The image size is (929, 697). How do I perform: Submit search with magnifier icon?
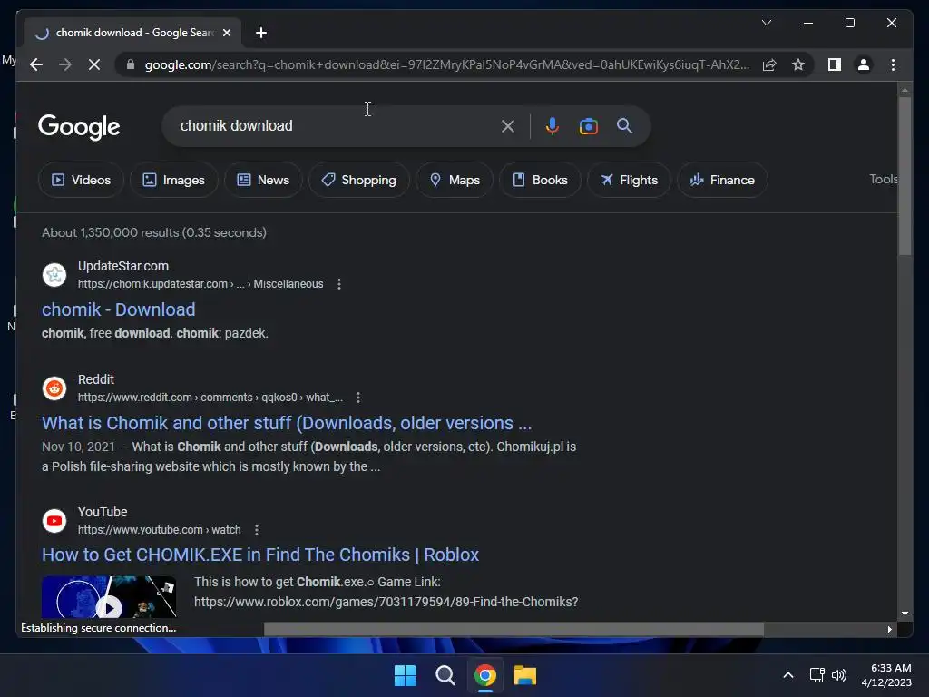(624, 125)
